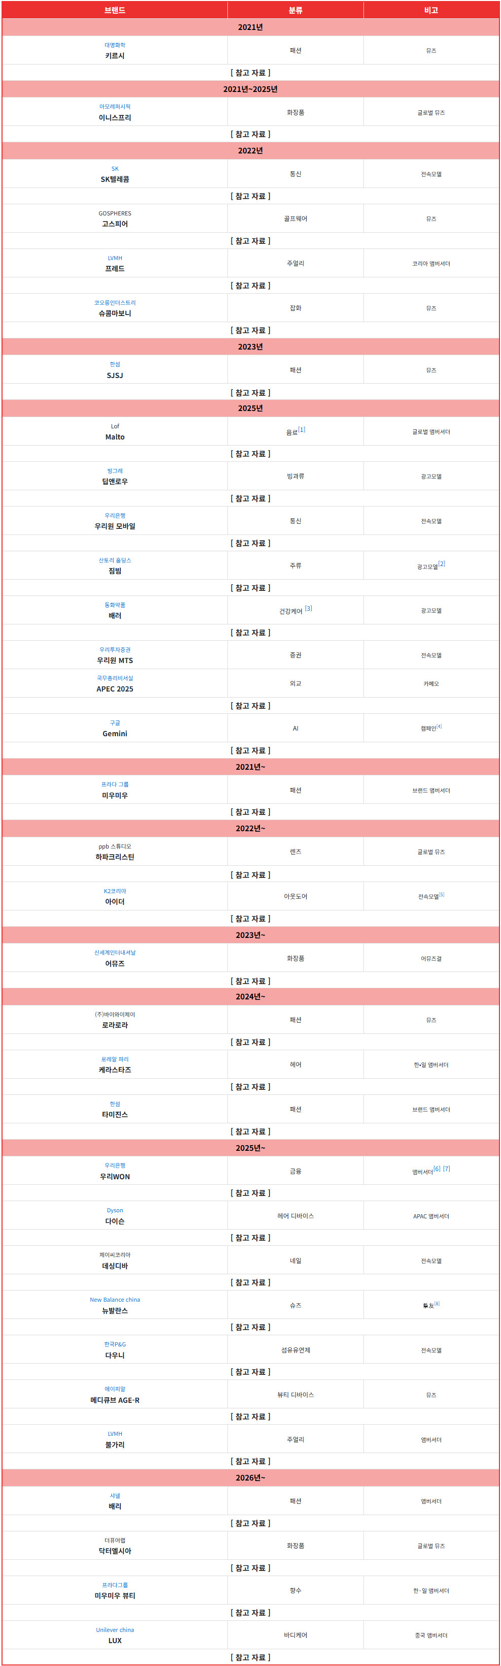Open the 신세계인터내셔널 link above 어뮤즈

pyautogui.click(x=115, y=953)
